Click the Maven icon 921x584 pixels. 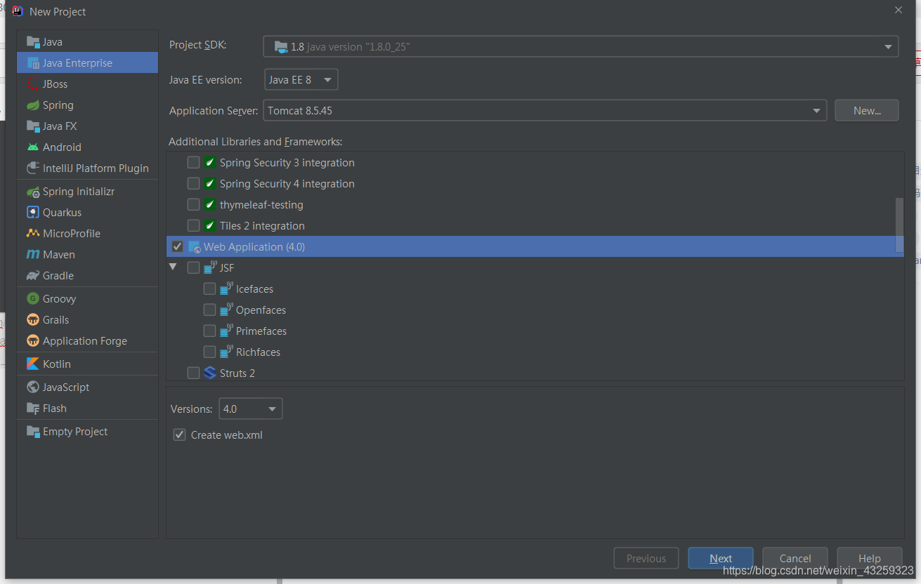33,255
